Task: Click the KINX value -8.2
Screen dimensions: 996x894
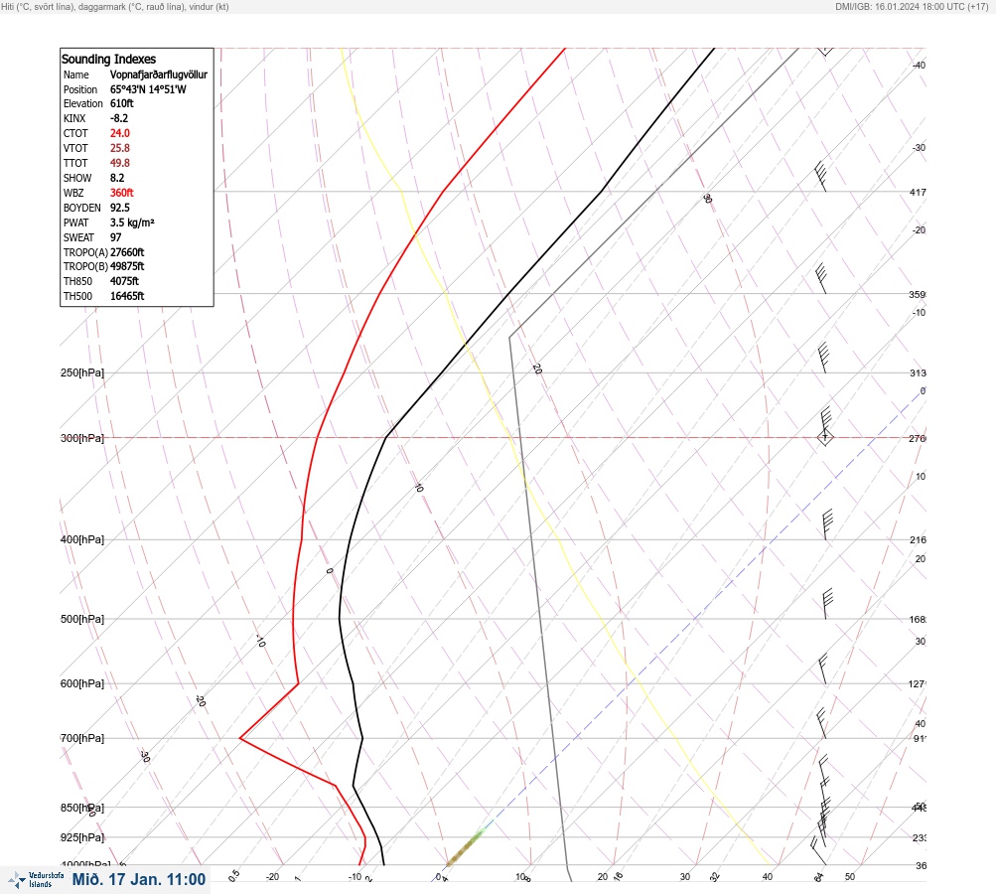Action: click(119, 118)
